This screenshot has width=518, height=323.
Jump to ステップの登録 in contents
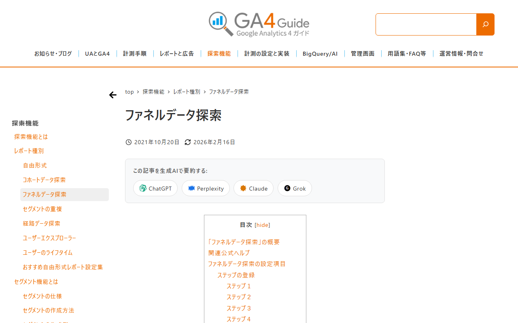pos(236,275)
